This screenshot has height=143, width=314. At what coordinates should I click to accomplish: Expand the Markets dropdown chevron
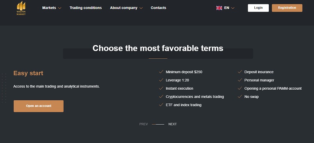click(60, 8)
